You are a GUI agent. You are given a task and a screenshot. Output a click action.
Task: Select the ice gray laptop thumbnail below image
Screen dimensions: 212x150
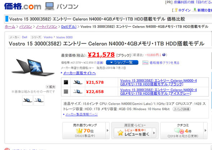coord(39,100)
